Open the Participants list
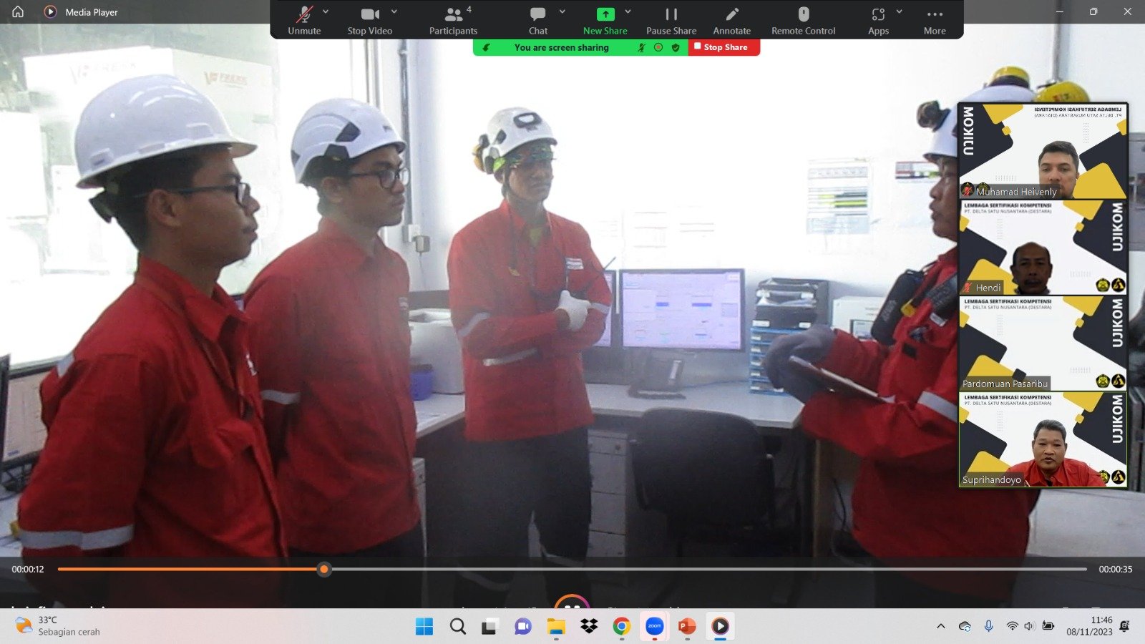 [453, 20]
